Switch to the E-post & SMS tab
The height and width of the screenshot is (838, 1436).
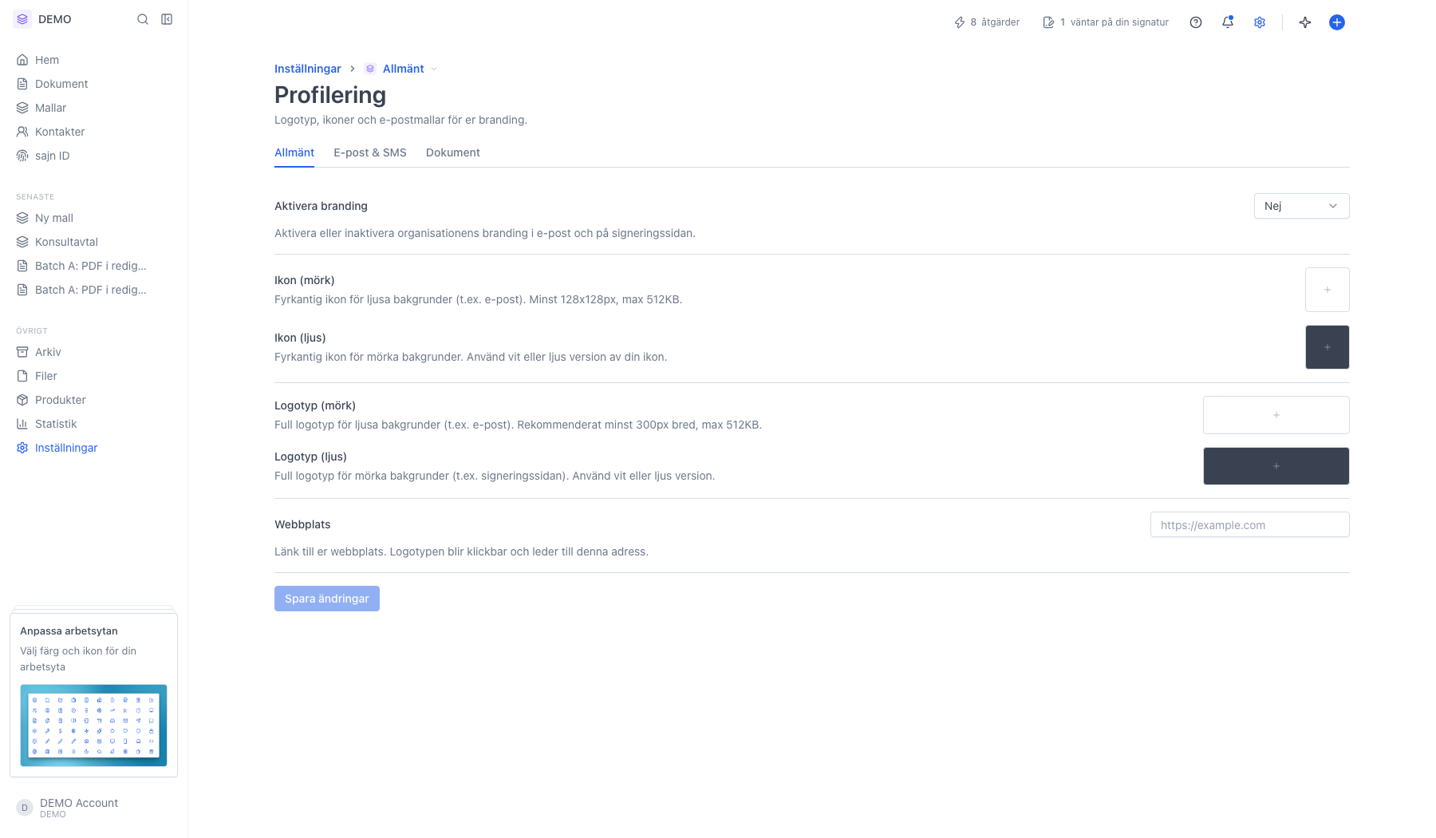coord(370,152)
